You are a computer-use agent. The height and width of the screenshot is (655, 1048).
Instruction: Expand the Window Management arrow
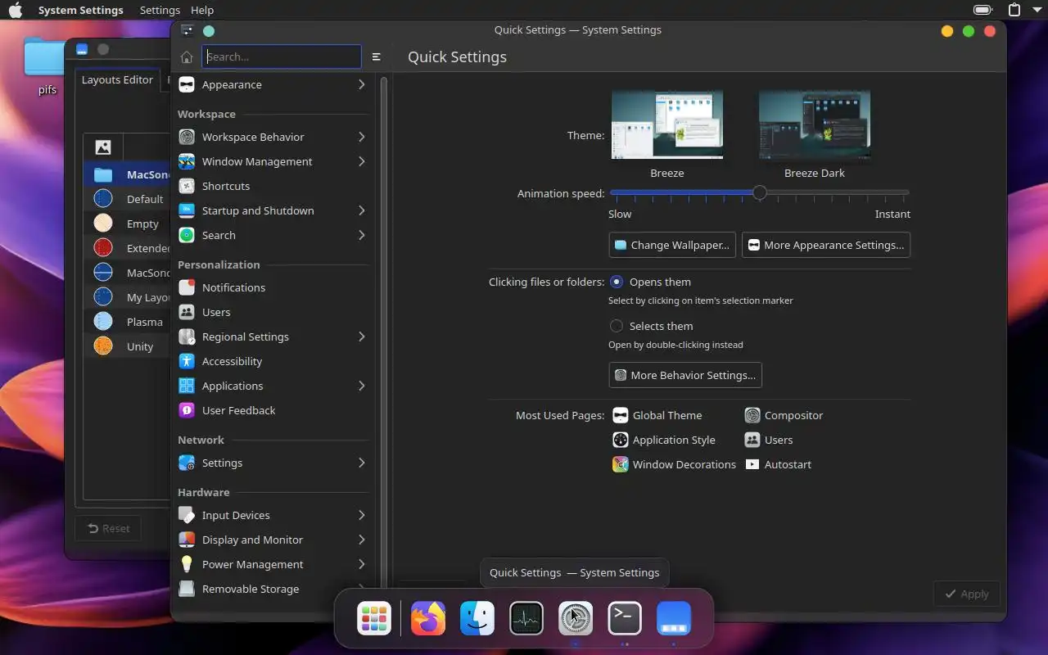tap(361, 161)
